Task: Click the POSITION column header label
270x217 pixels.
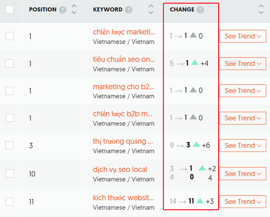Action: [43, 9]
